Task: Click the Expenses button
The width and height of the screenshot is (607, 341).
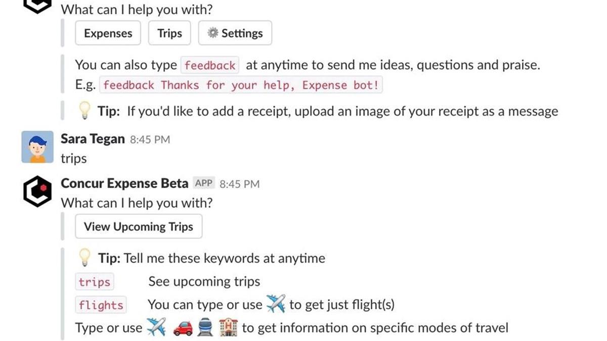Action: click(x=108, y=33)
